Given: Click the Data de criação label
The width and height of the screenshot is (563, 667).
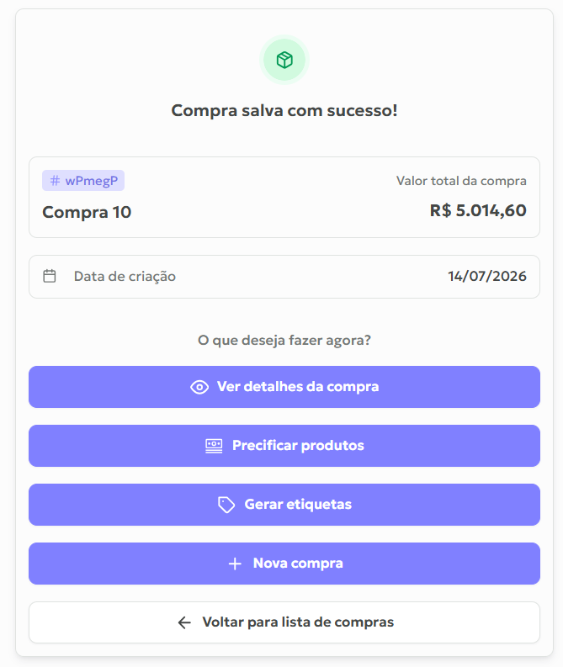Looking at the screenshot, I should 125,277.
